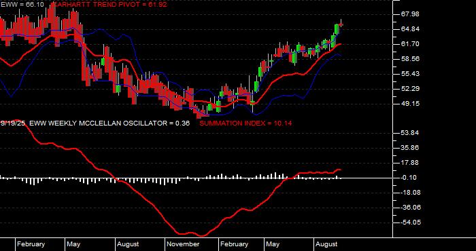Click the 61.70 price axis value
Viewport: 476px width, 251px height.
(410, 44)
